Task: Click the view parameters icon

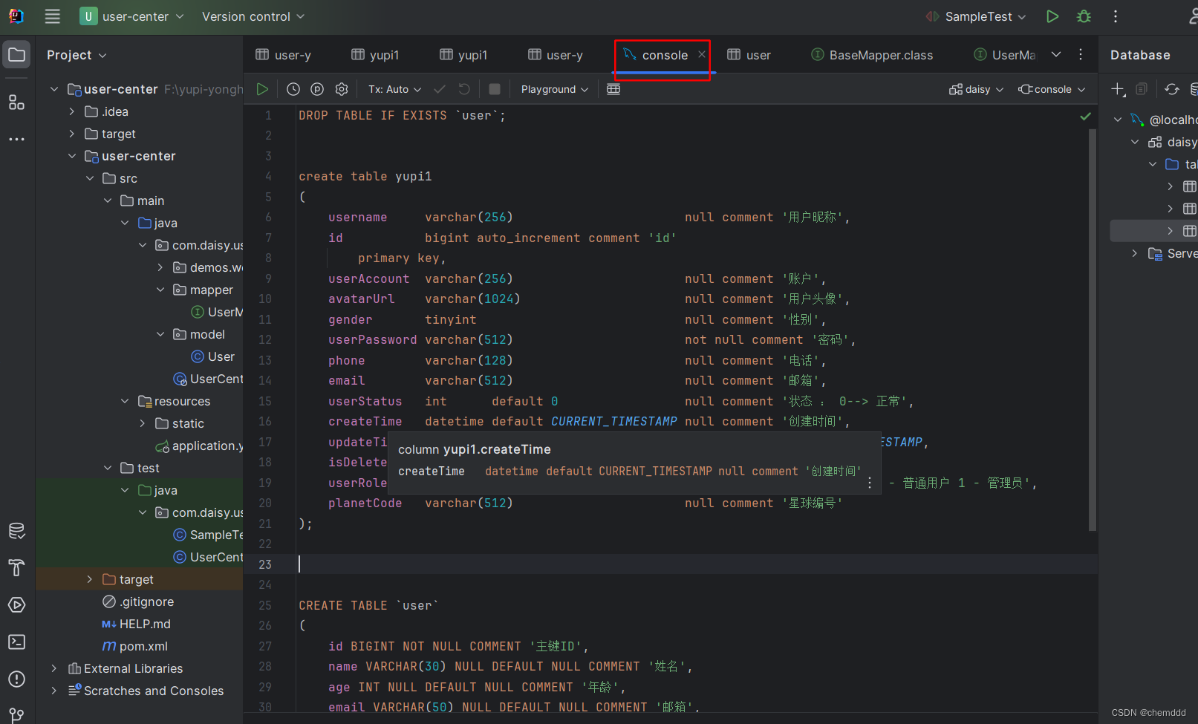Action: (317, 89)
